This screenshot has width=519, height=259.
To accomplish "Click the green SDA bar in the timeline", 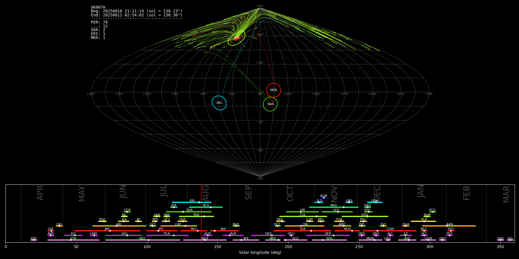I will point(189,212).
